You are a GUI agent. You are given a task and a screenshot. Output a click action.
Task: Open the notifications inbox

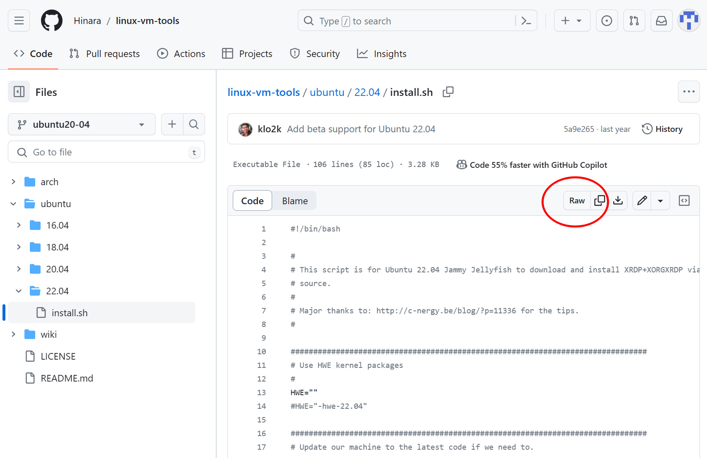coord(661,21)
